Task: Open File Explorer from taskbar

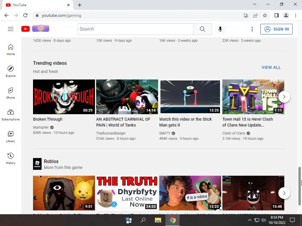Action: point(158,220)
